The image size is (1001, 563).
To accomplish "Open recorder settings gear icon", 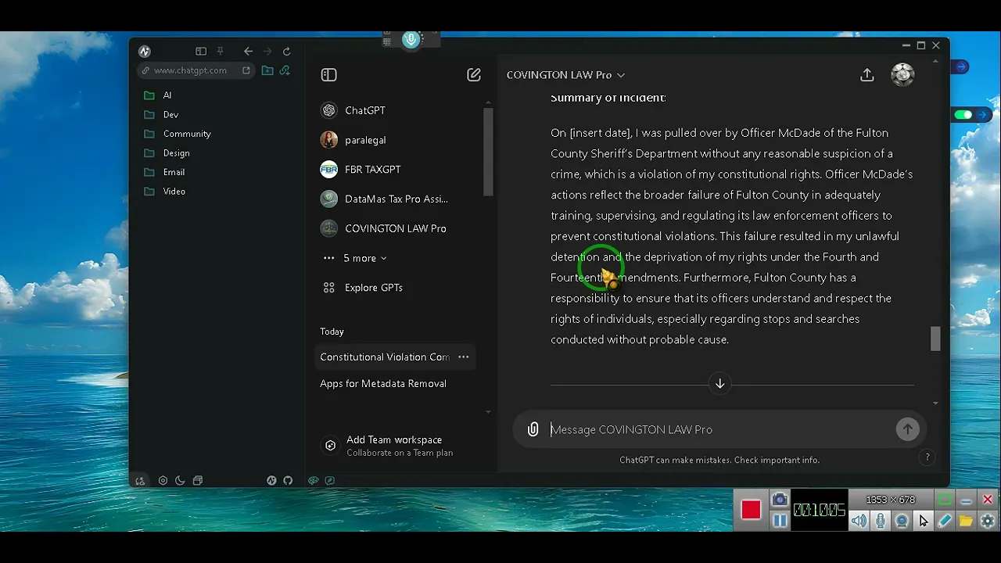I will click(x=988, y=521).
